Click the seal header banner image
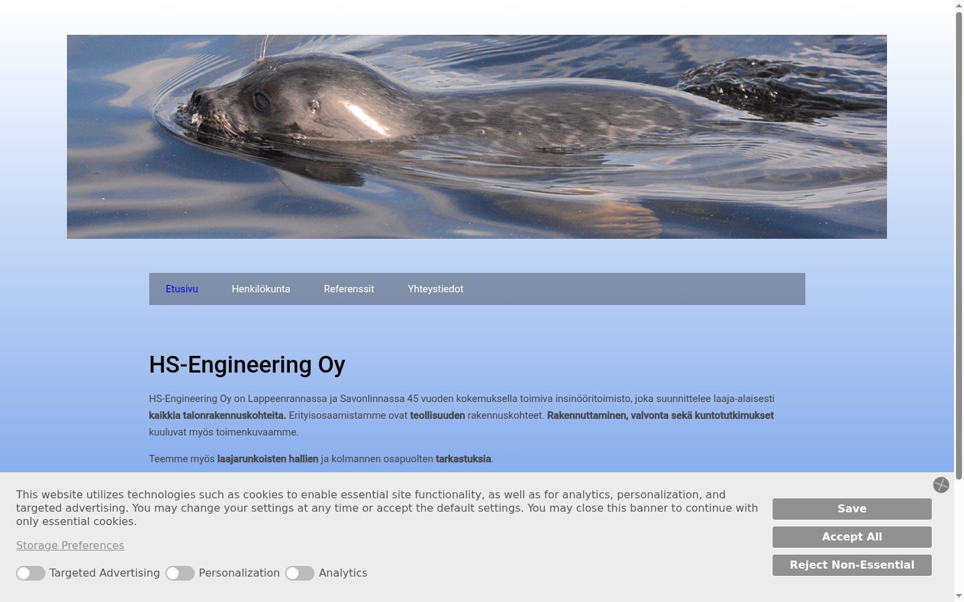This screenshot has width=964, height=602. click(x=477, y=136)
